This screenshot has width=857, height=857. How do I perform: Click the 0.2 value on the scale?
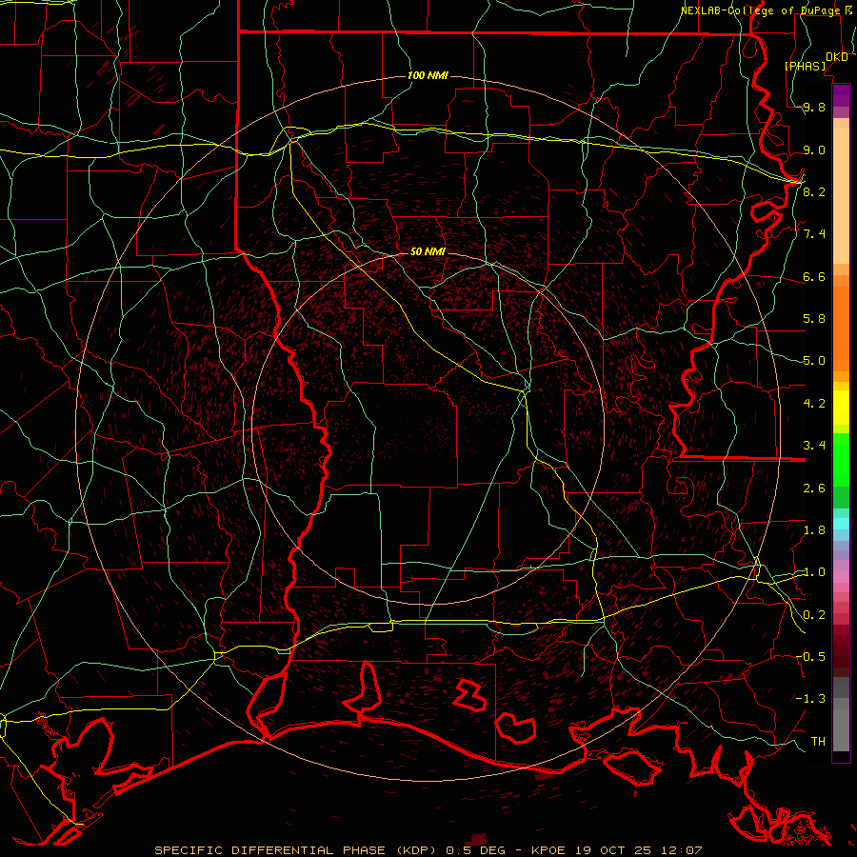pos(814,615)
